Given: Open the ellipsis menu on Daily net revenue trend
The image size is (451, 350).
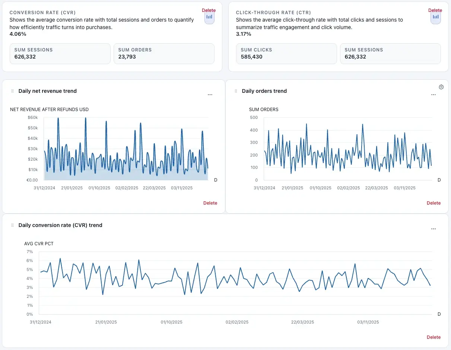Looking at the screenshot, I should 210,95.
